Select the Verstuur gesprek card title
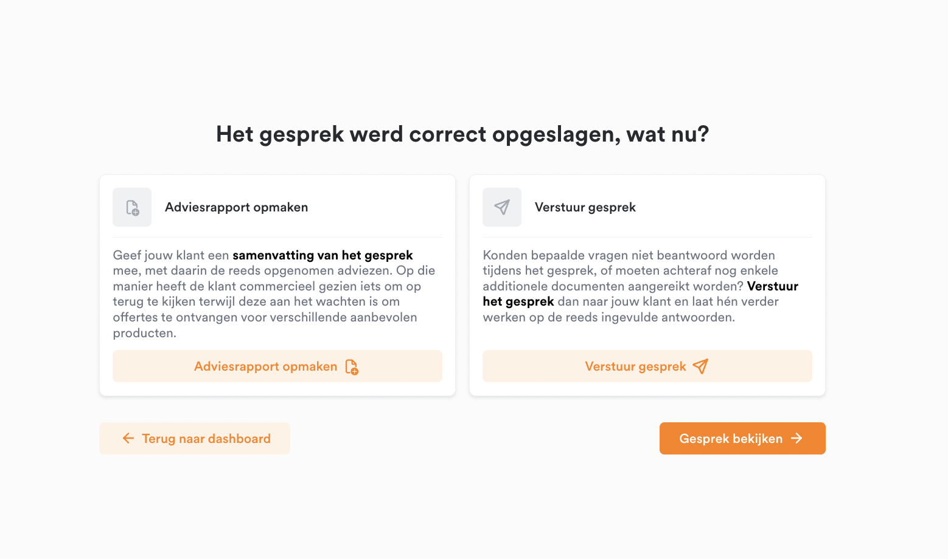Viewport: 948px width, 559px height. (x=585, y=207)
